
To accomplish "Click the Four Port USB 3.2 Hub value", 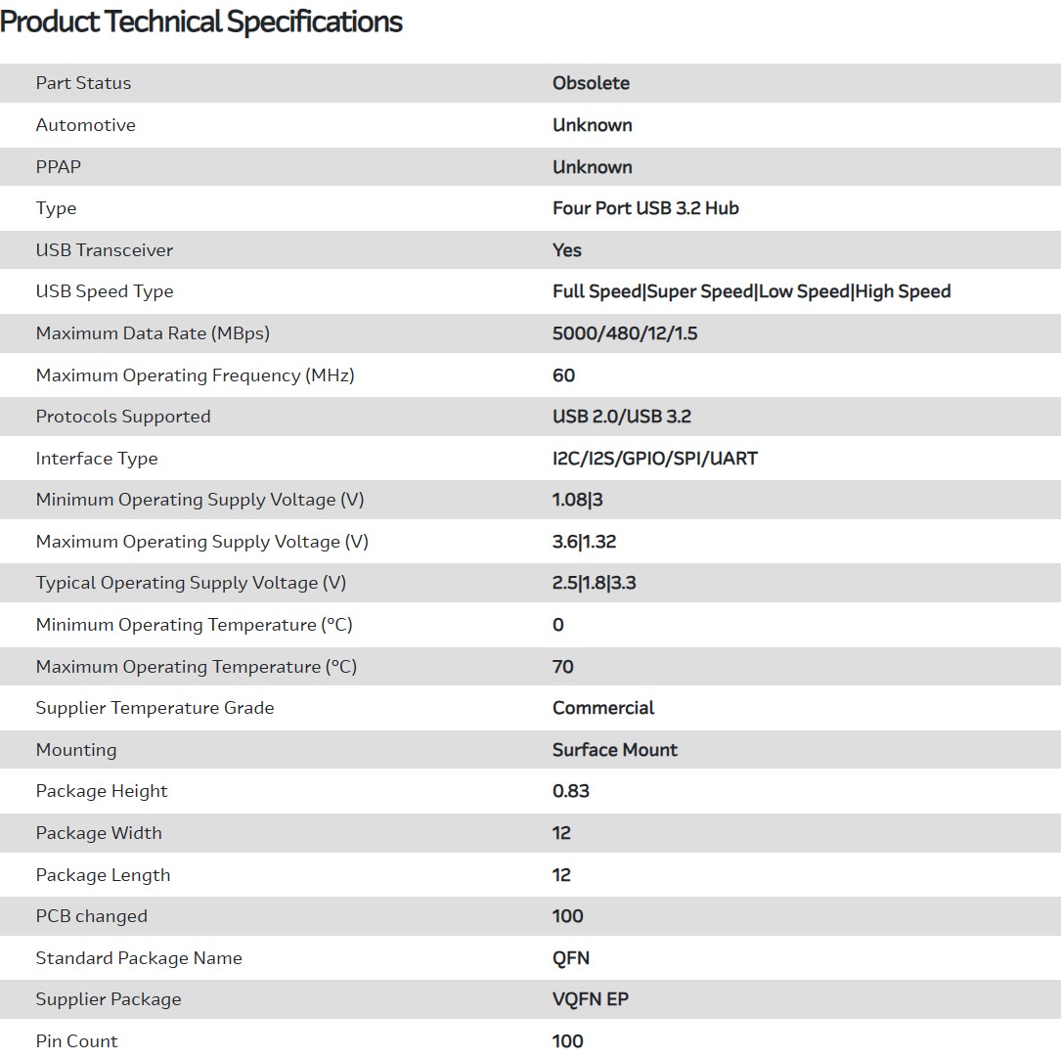I will coord(645,208).
